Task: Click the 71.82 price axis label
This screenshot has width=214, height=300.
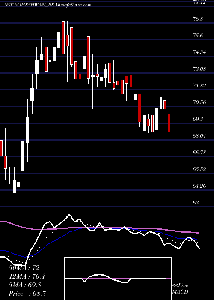Action: coord(199,86)
